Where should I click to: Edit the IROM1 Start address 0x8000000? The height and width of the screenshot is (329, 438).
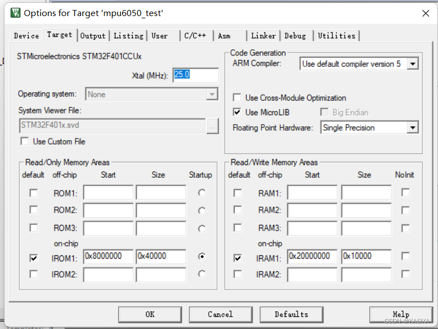pos(108,256)
